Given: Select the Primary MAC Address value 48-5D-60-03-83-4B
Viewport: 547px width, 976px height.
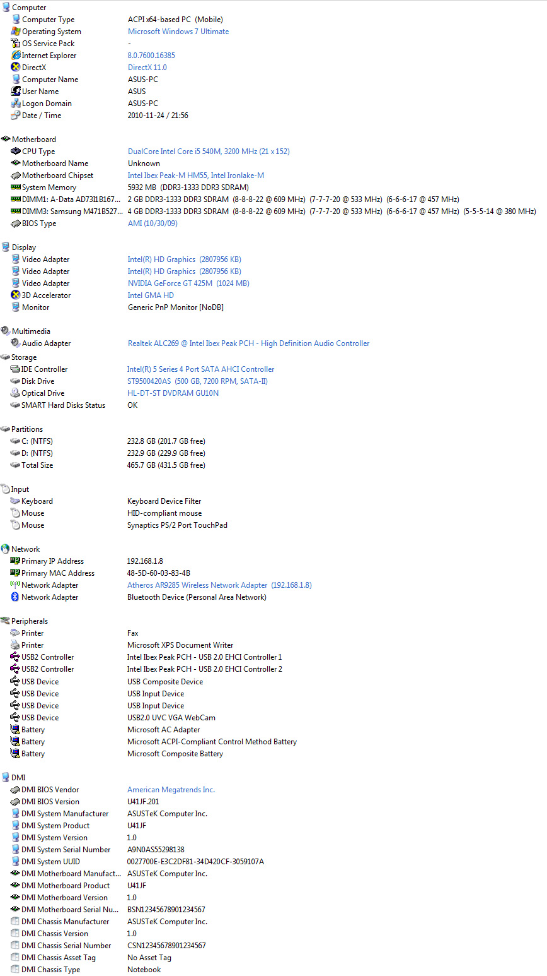Looking at the screenshot, I should tap(159, 573).
